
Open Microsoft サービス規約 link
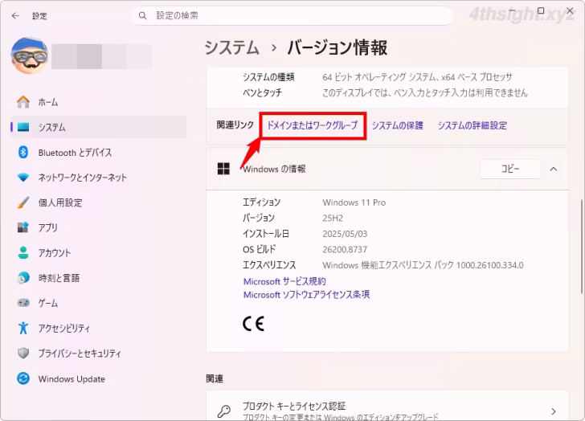pos(284,281)
